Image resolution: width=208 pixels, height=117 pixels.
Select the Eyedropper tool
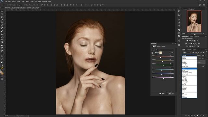click(2, 25)
